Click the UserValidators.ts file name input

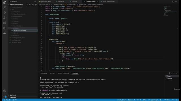pos(25,31)
